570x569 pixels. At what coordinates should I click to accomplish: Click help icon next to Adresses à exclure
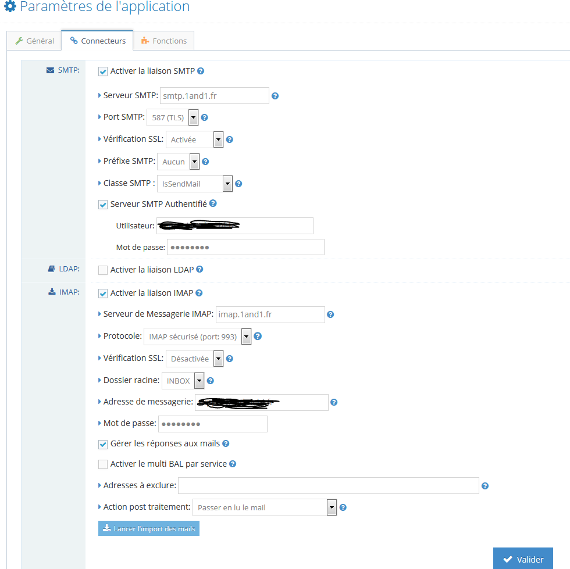(485, 486)
